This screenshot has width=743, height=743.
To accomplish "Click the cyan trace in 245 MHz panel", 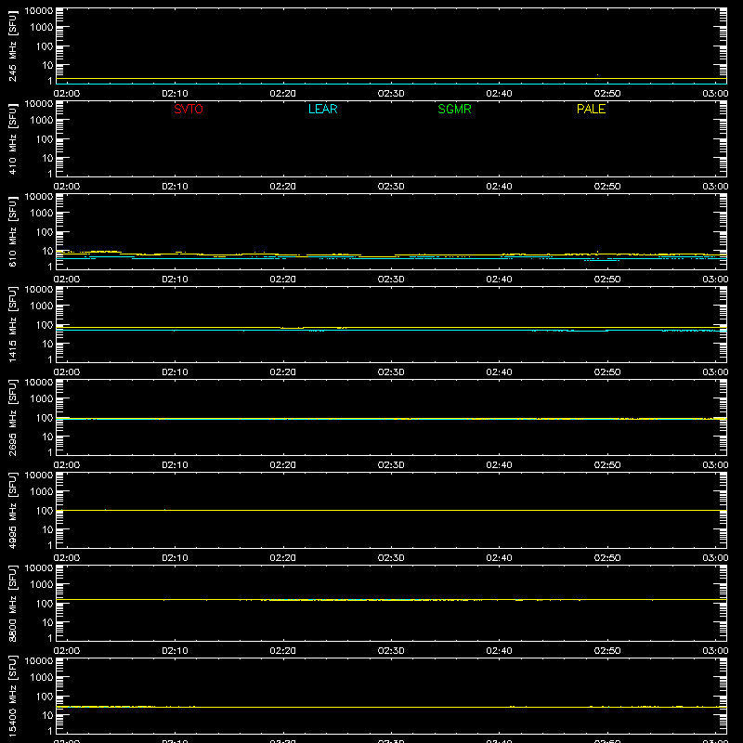I will point(391,84).
